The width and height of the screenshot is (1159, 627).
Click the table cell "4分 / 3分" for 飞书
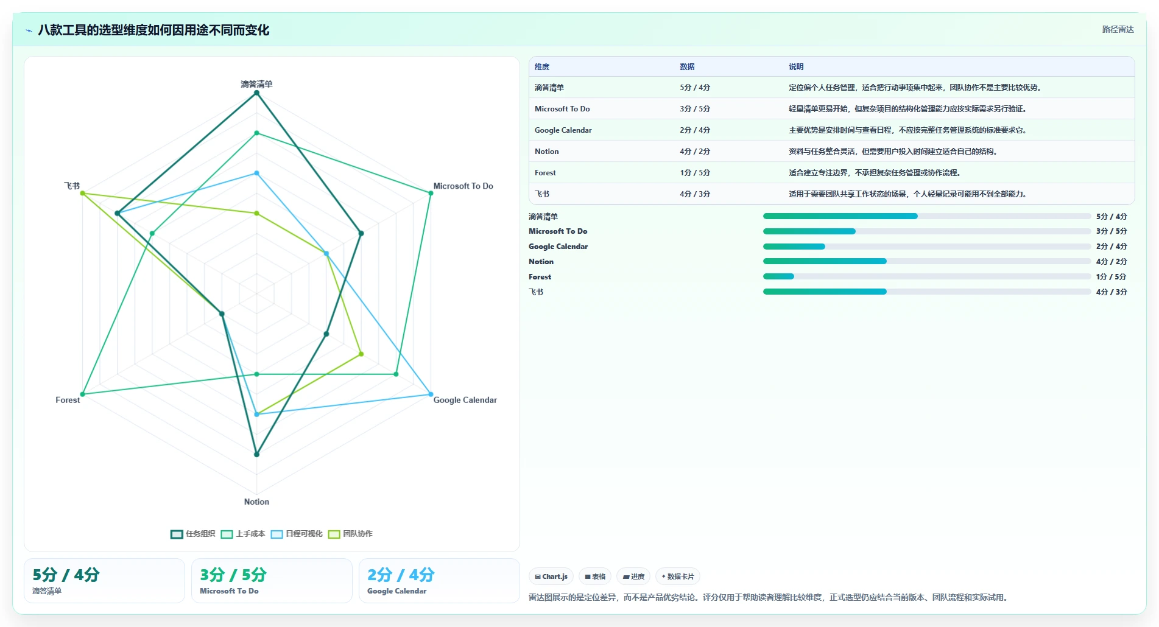[695, 194]
